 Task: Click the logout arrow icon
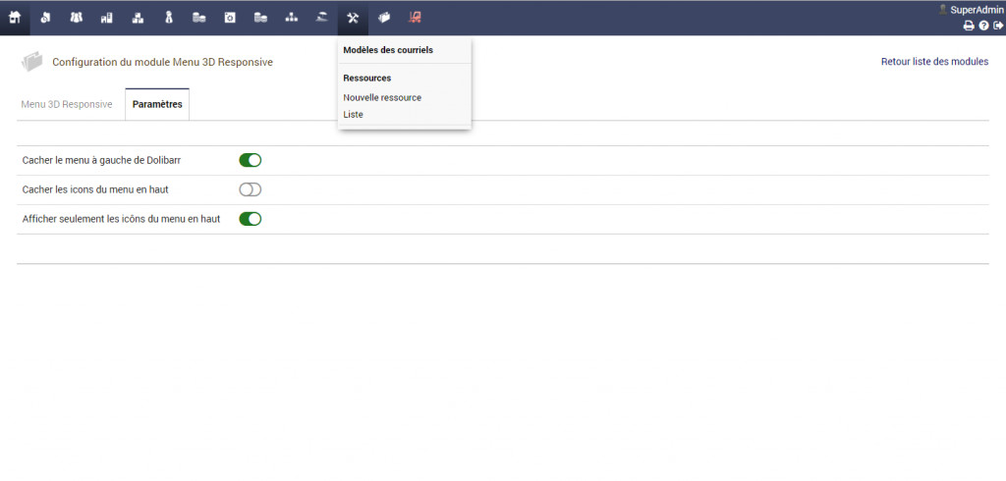click(998, 26)
